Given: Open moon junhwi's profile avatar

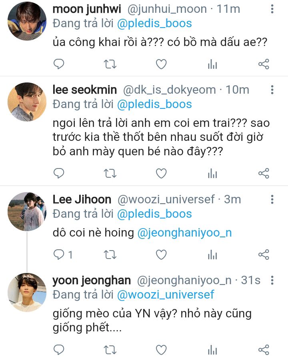Looking at the screenshot, I should coord(27,21).
